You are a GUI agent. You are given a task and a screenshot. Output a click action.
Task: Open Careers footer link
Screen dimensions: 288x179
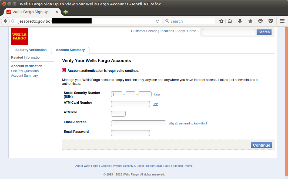[106, 166]
